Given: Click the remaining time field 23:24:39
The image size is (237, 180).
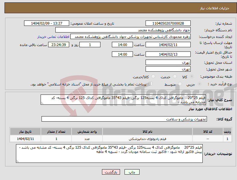Looking at the screenshot, I should pyautogui.click(x=59, y=45).
